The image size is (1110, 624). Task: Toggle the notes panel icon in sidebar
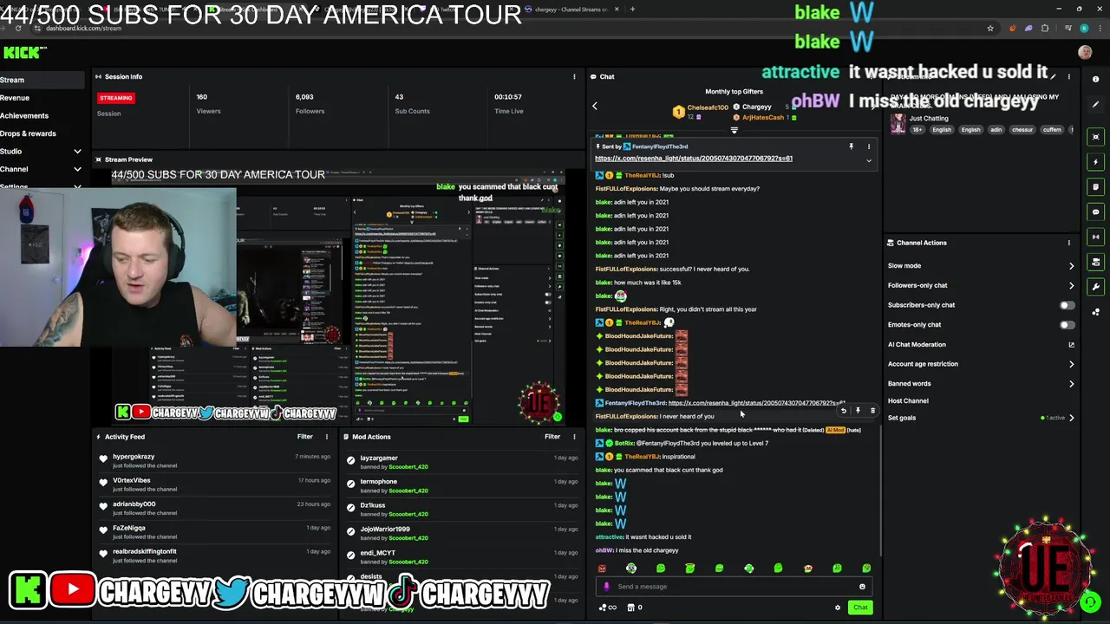(x=1096, y=187)
